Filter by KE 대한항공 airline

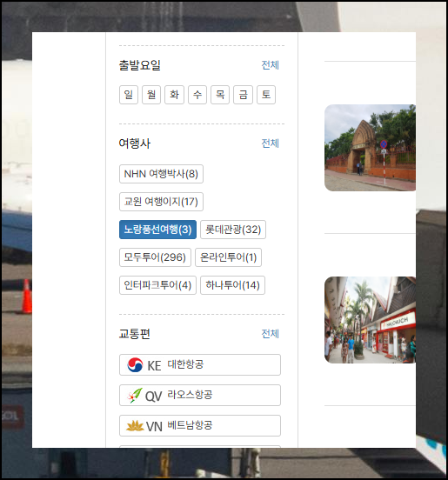(x=200, y=365)
